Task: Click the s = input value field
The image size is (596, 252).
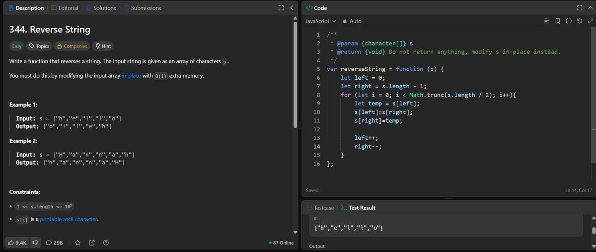Action: (x=446, y=228)
